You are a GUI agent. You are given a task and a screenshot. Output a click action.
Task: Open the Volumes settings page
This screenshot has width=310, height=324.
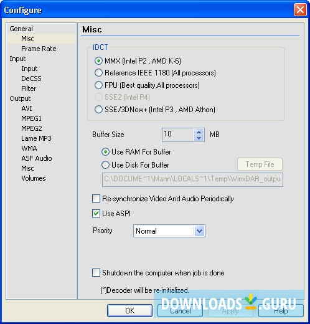coord(34,178)
